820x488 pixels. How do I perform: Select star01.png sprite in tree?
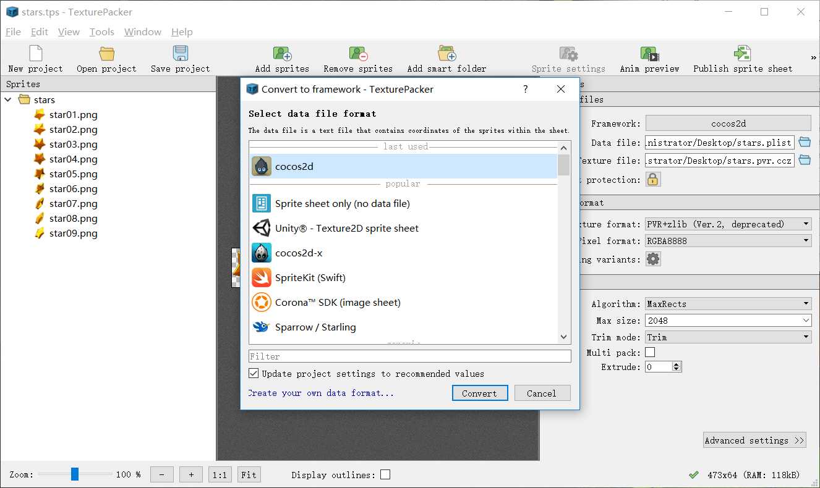(x=73, y=115)
